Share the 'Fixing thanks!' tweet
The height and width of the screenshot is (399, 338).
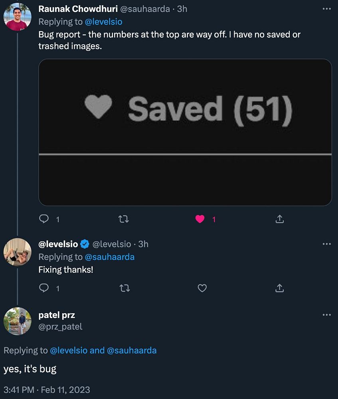coord(280,288)
